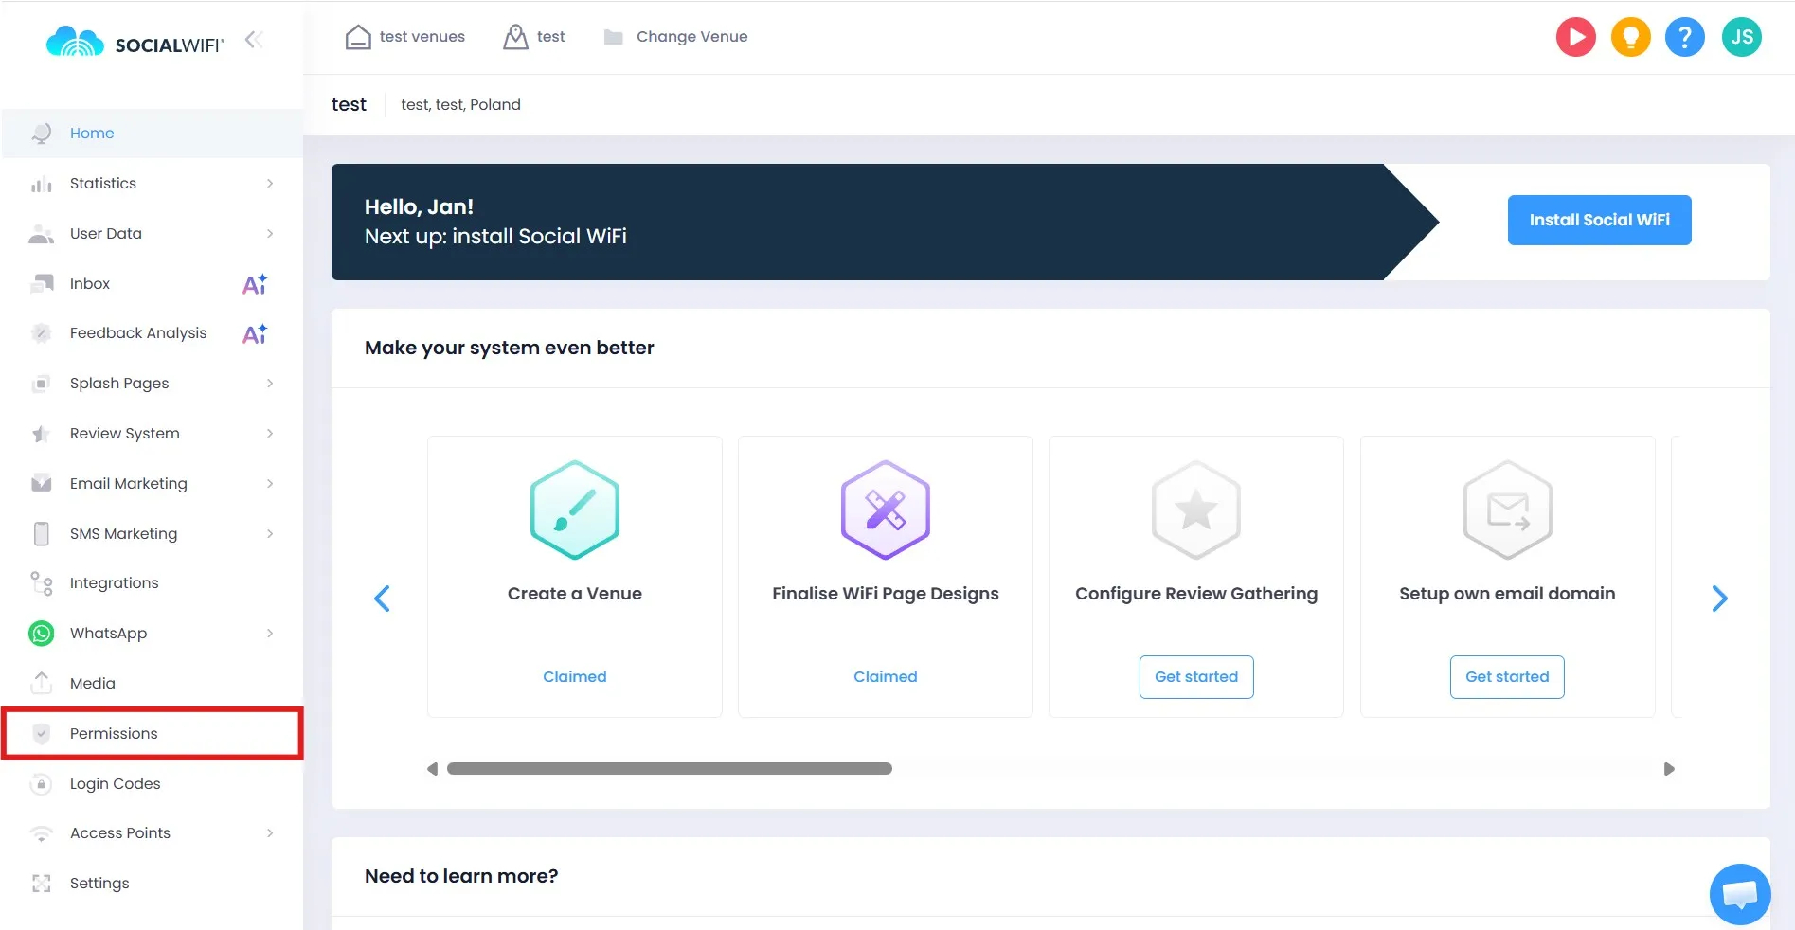
Task: Click the Setup own email domain icon
Action: [x=1508, y=510]
